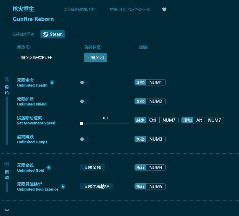Screen dimensions: 239x216
Task: Expand the next category chevron at bottom
Action: pyautogui.click(x=7, y=210)
